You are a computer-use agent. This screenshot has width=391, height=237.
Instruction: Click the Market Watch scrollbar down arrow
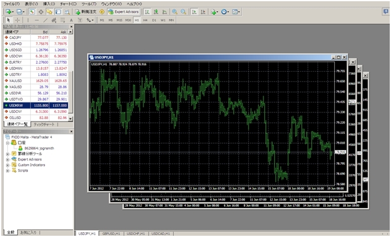point(71,118)
